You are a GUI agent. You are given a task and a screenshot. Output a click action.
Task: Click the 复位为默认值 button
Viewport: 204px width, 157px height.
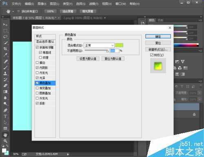click(x=113, y=59)
